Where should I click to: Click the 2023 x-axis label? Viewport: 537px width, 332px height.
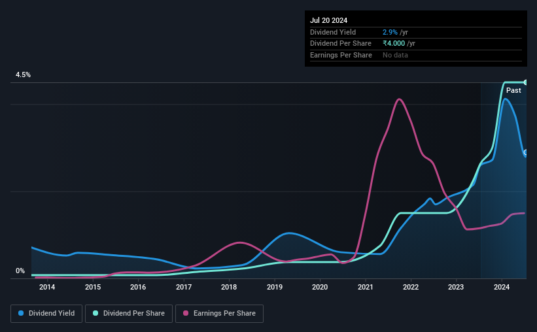456,287
